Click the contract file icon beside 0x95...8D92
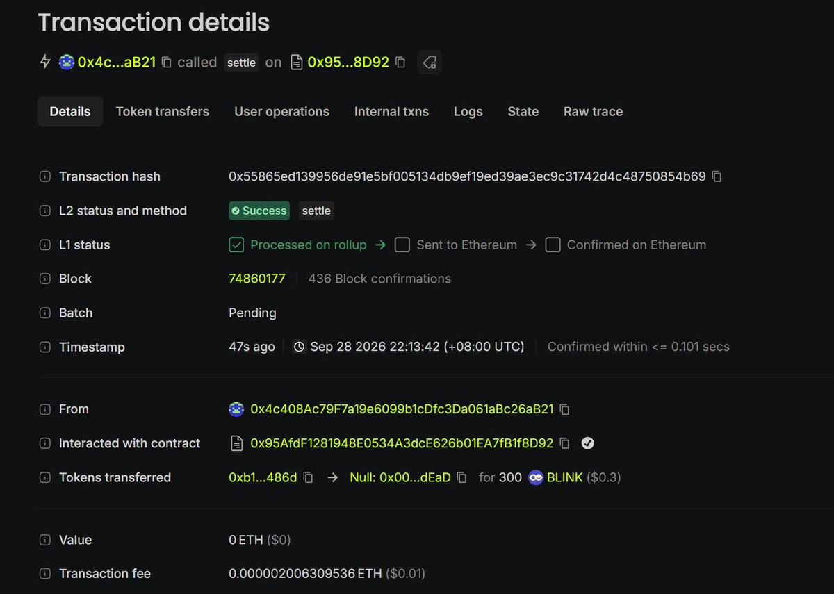Screen dimensions: 834x594 coord(296,63)
